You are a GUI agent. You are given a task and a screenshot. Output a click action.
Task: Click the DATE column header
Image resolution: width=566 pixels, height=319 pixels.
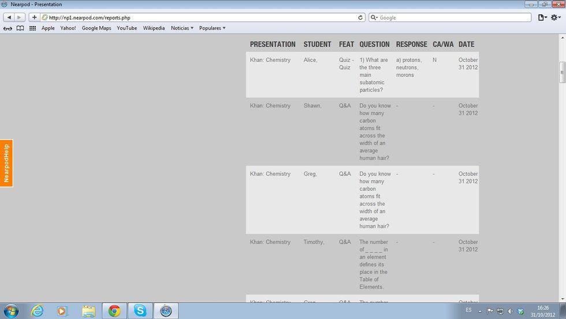click(467, 44)
